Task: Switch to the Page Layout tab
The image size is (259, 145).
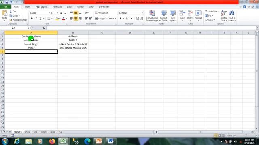Action: click(41, 7)
